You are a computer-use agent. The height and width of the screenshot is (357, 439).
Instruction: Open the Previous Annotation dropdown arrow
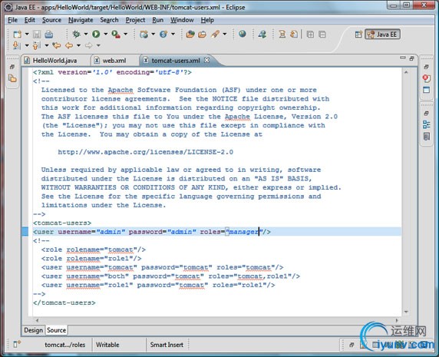[x=47, y=45]
